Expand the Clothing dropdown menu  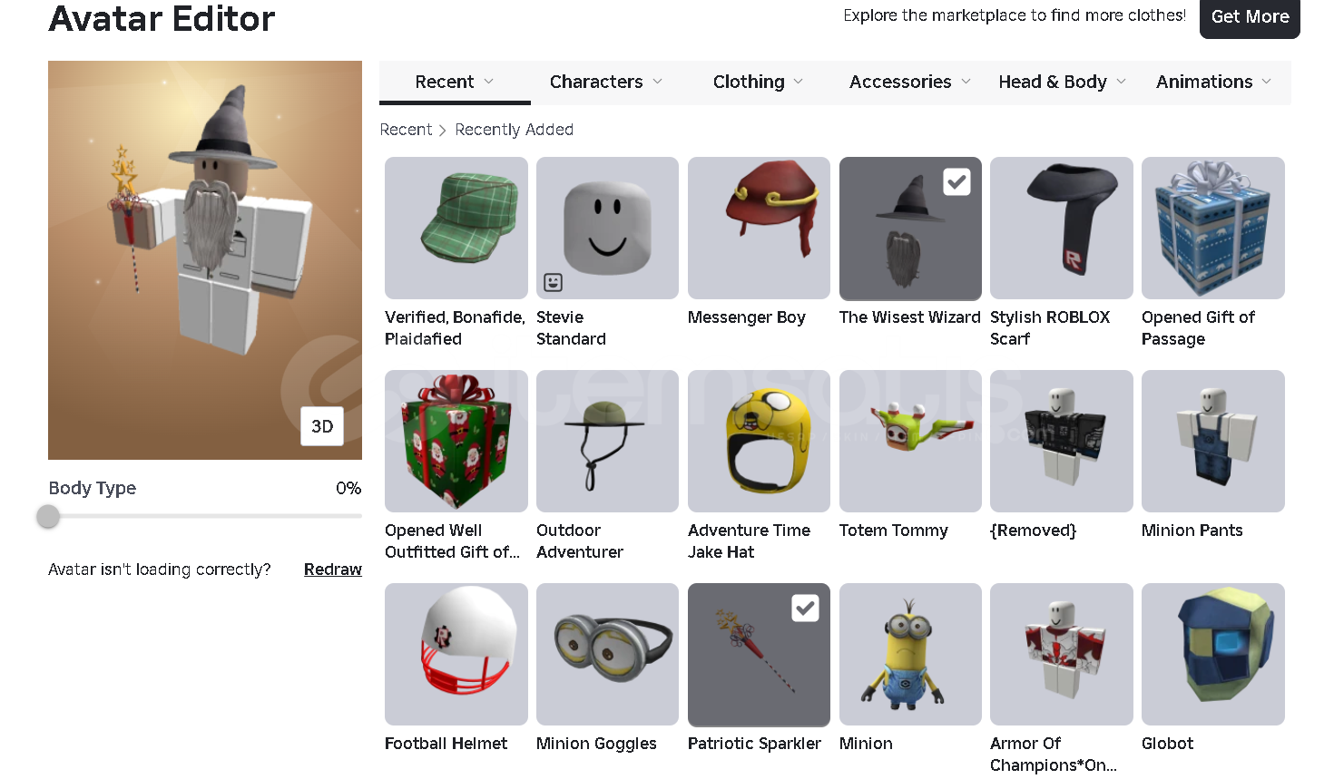pyautogui.click(x=758, y=82)
